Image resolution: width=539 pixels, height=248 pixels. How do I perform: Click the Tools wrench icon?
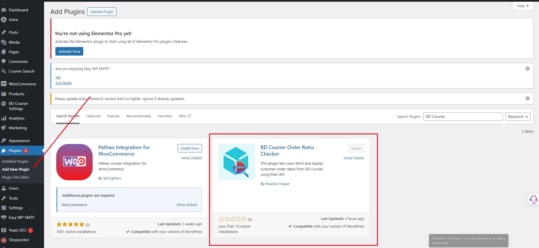4,198
